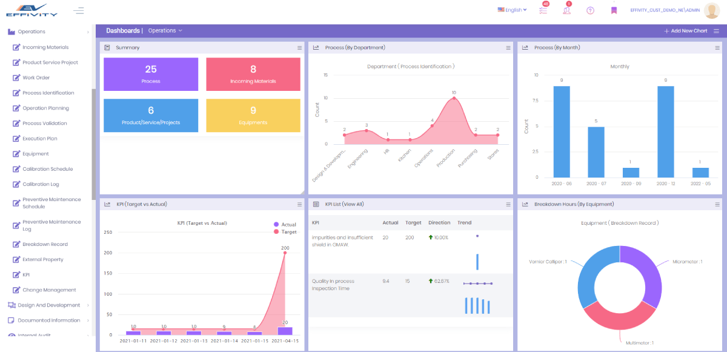Screen dimensions: 727x352
Task: Open the English language dropdown
Action: (512, 10)
